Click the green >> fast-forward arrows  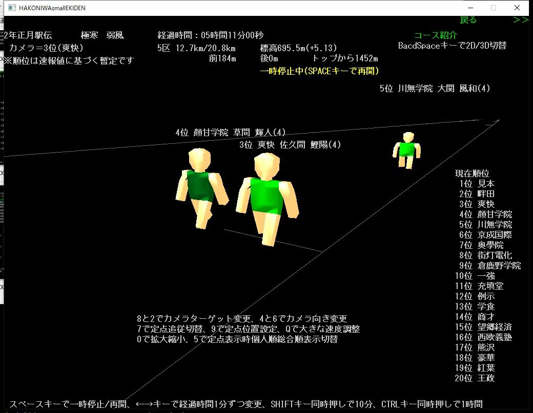[x=522, y=20]
